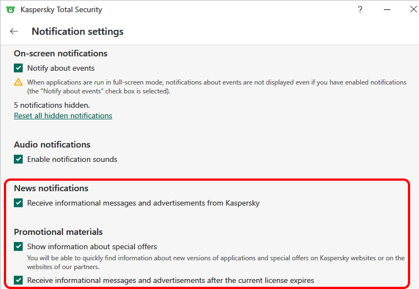Click the '5 notifications hidden' text
The image size is (419, 289).
tap(51, 105)
